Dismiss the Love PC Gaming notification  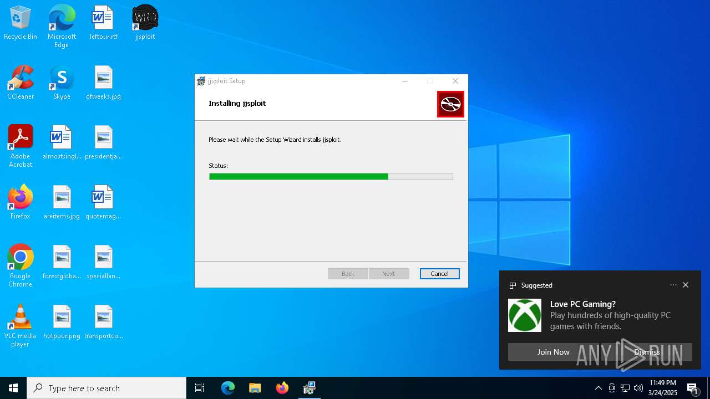647,352
